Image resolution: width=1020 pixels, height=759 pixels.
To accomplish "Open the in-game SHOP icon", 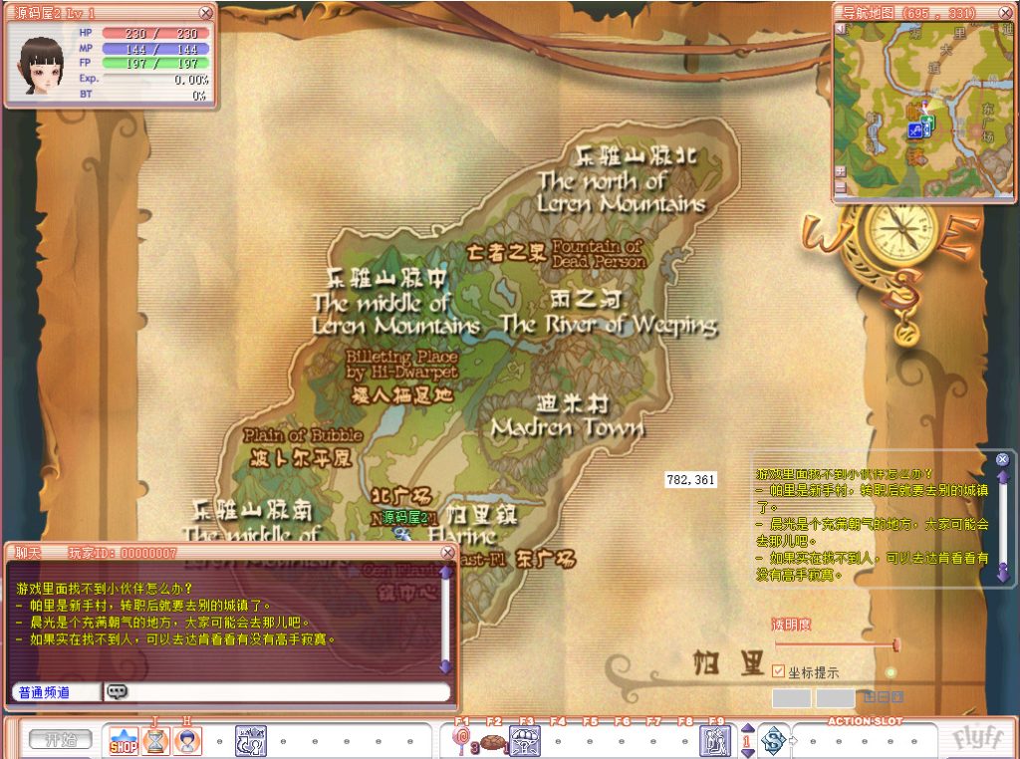I will point(125,740).
